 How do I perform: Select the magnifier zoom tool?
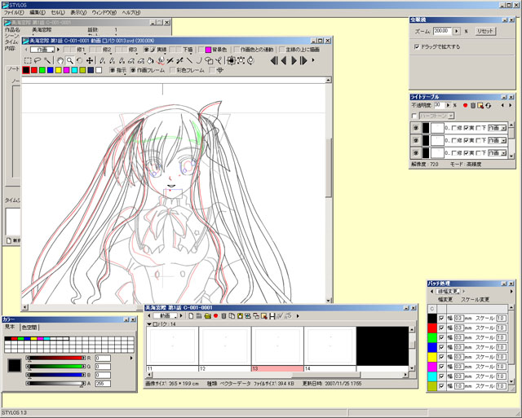coord(69,60)
